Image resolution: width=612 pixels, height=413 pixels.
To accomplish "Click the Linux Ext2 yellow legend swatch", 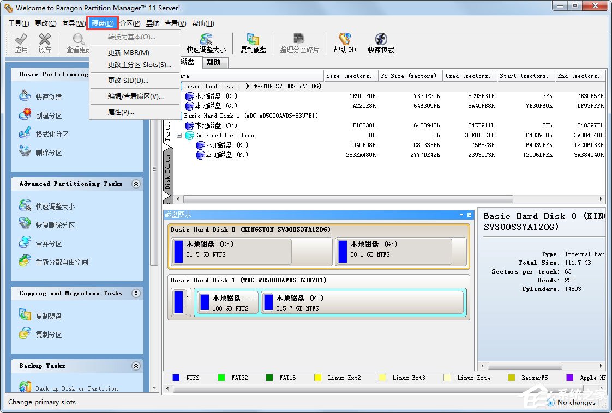I will [x=317, y=378].
